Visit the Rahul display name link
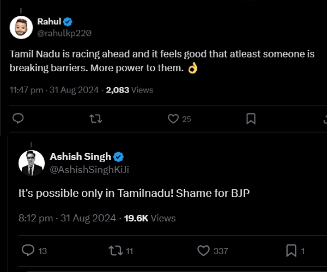The height and width of the screenshot is (272, 327). [x=49, y=22]
